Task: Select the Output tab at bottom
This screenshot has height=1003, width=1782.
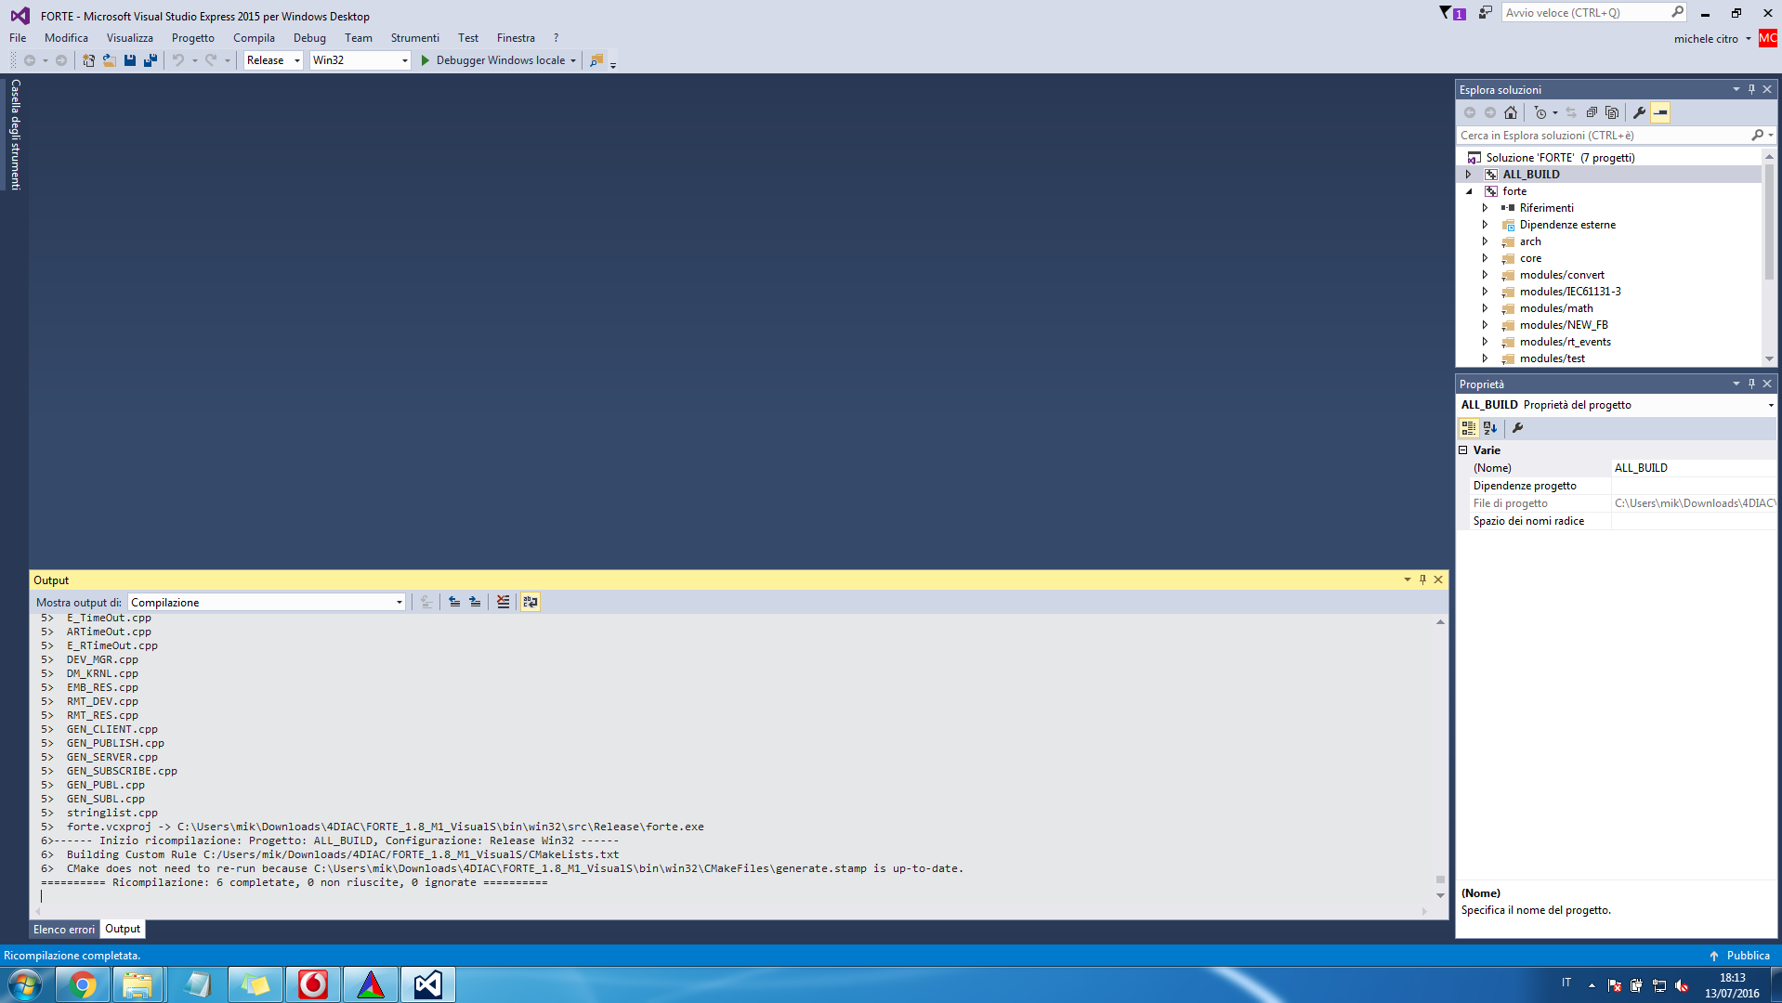Action: coord(123,929)
